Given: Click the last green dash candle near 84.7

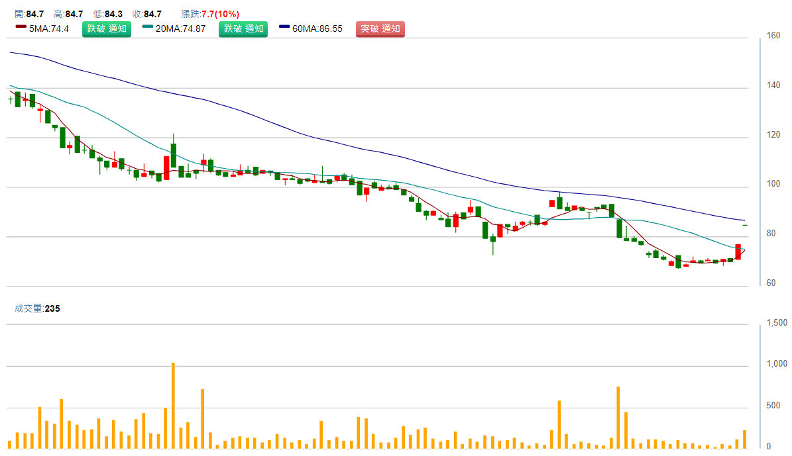Looking at the screenshot, I should [745, 225].
